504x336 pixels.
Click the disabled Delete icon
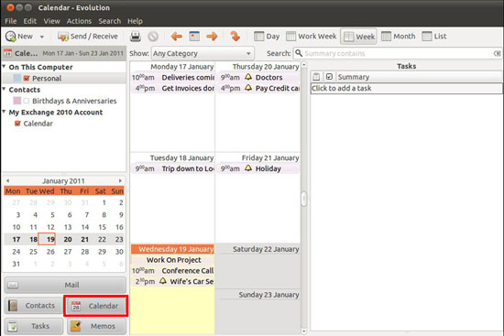pos(153,37)
